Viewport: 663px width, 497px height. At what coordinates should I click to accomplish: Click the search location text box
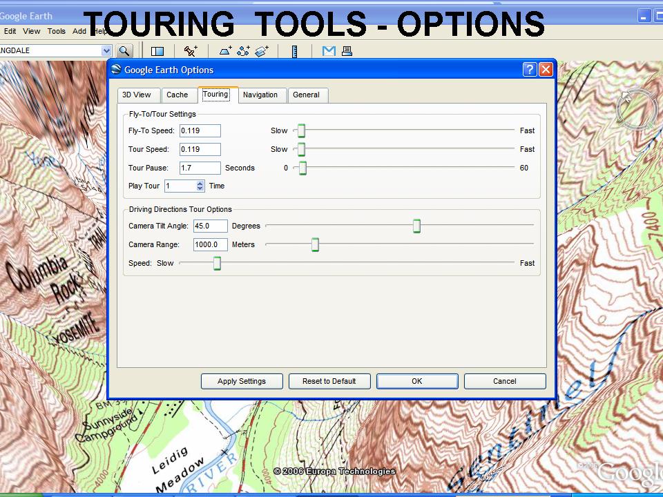pos(50,50)
